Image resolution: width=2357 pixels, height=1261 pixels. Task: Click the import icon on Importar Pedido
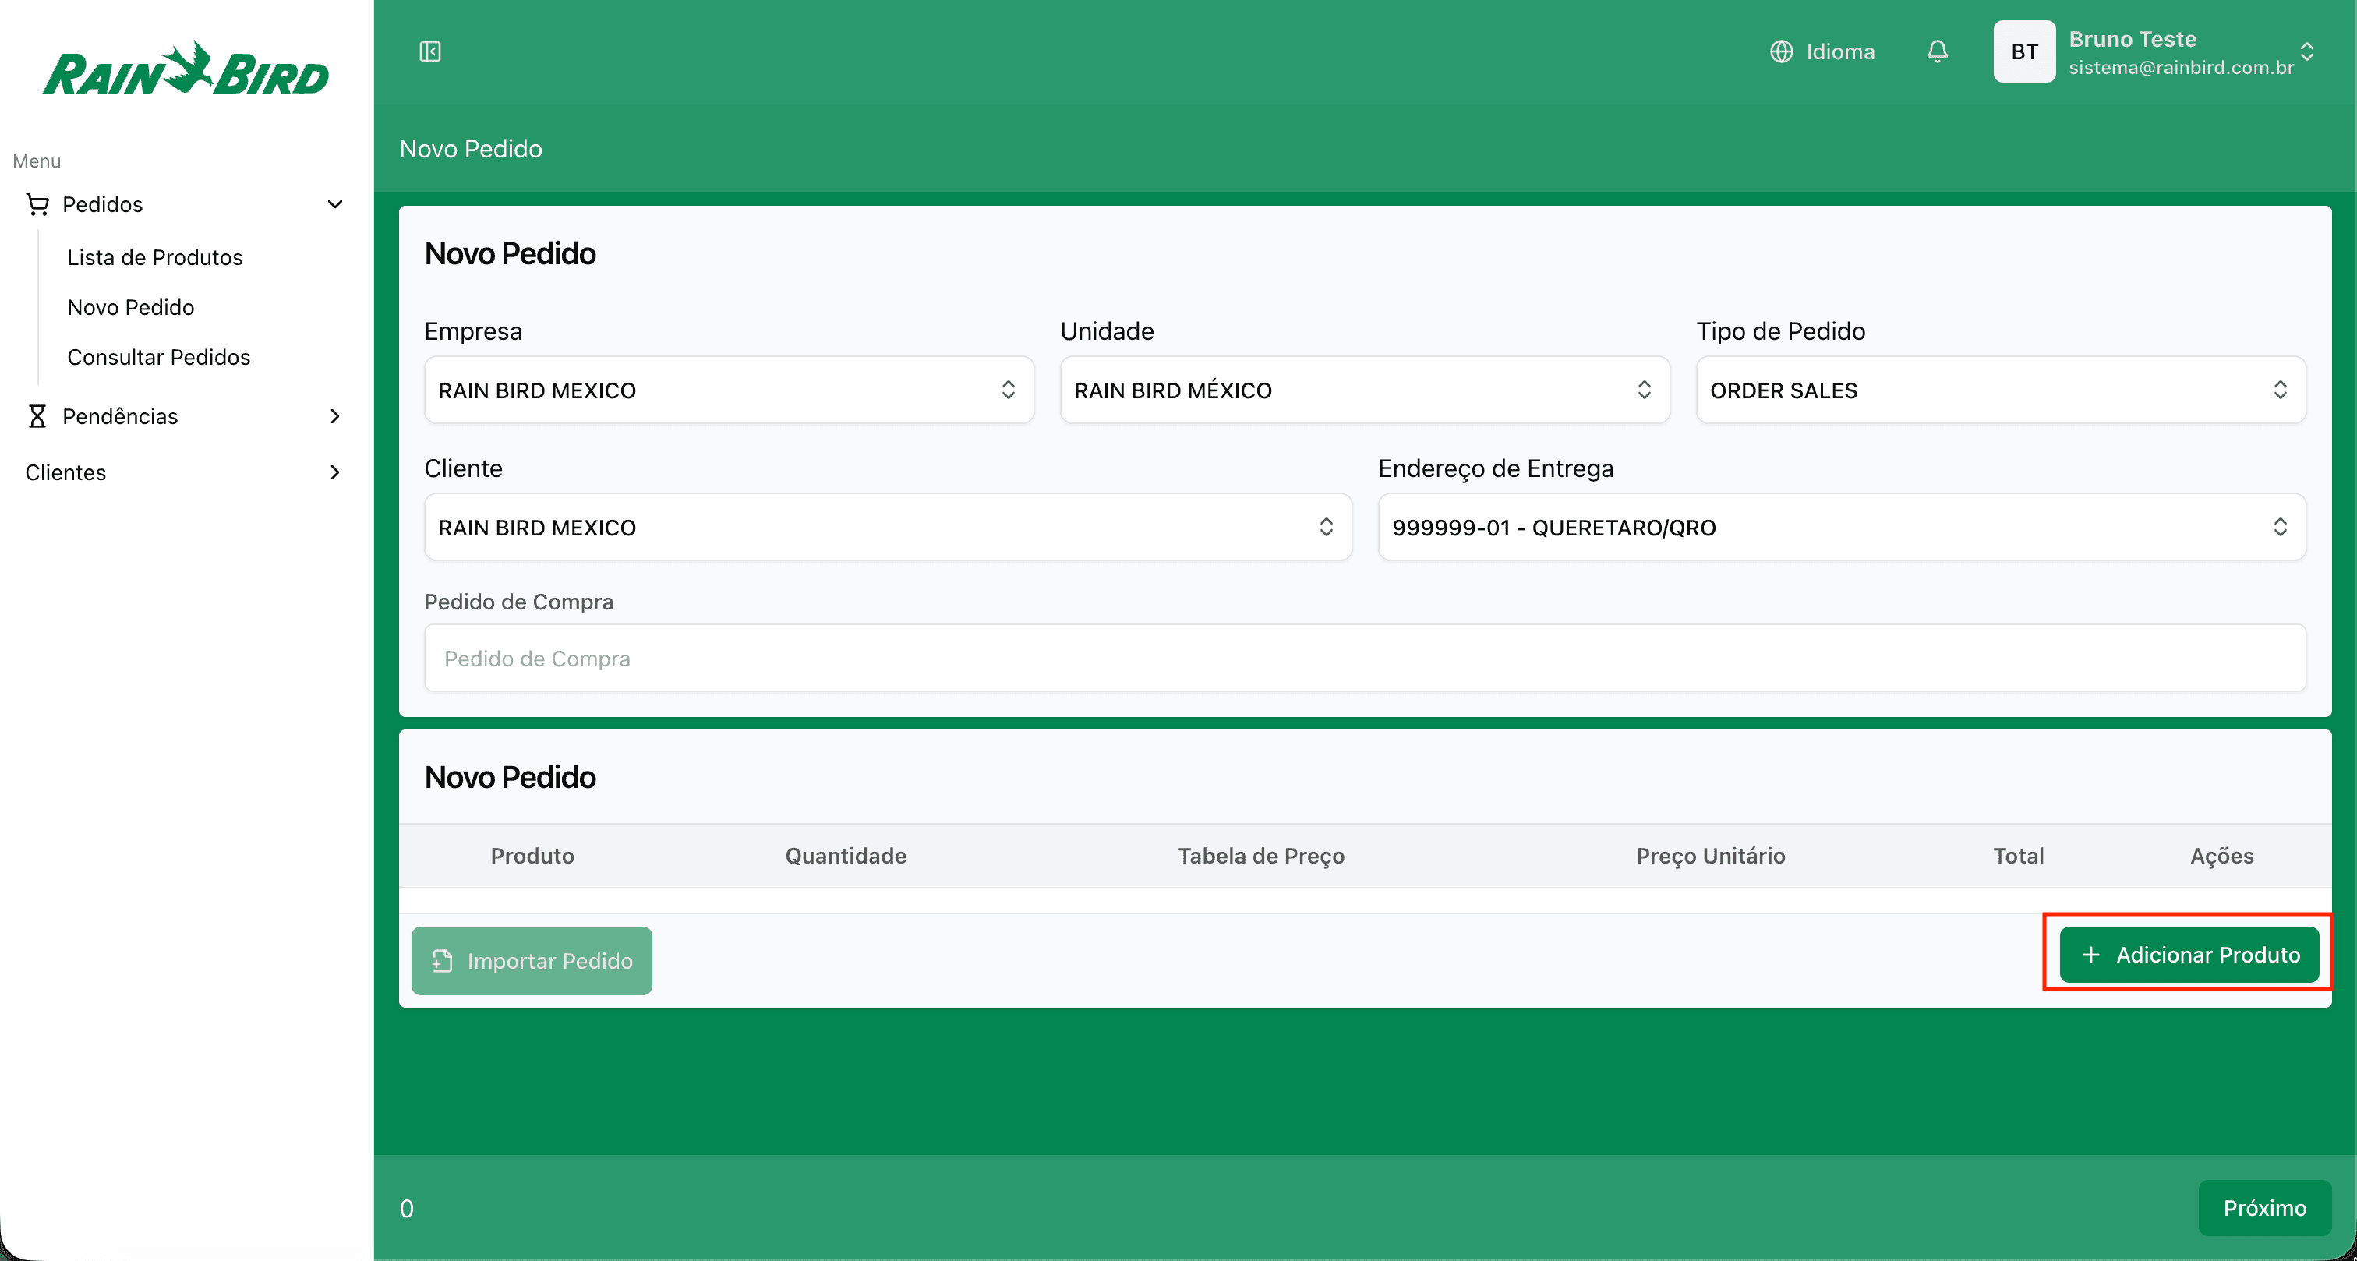tap(442, 961)
